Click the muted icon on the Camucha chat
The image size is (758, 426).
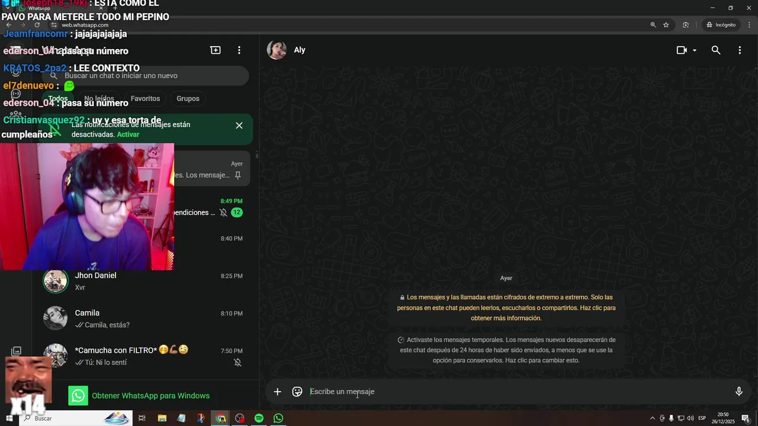237,362
